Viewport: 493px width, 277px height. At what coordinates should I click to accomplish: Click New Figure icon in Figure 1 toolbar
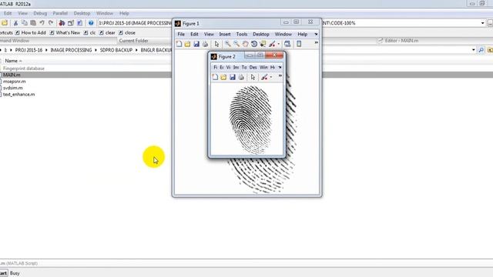179,44
